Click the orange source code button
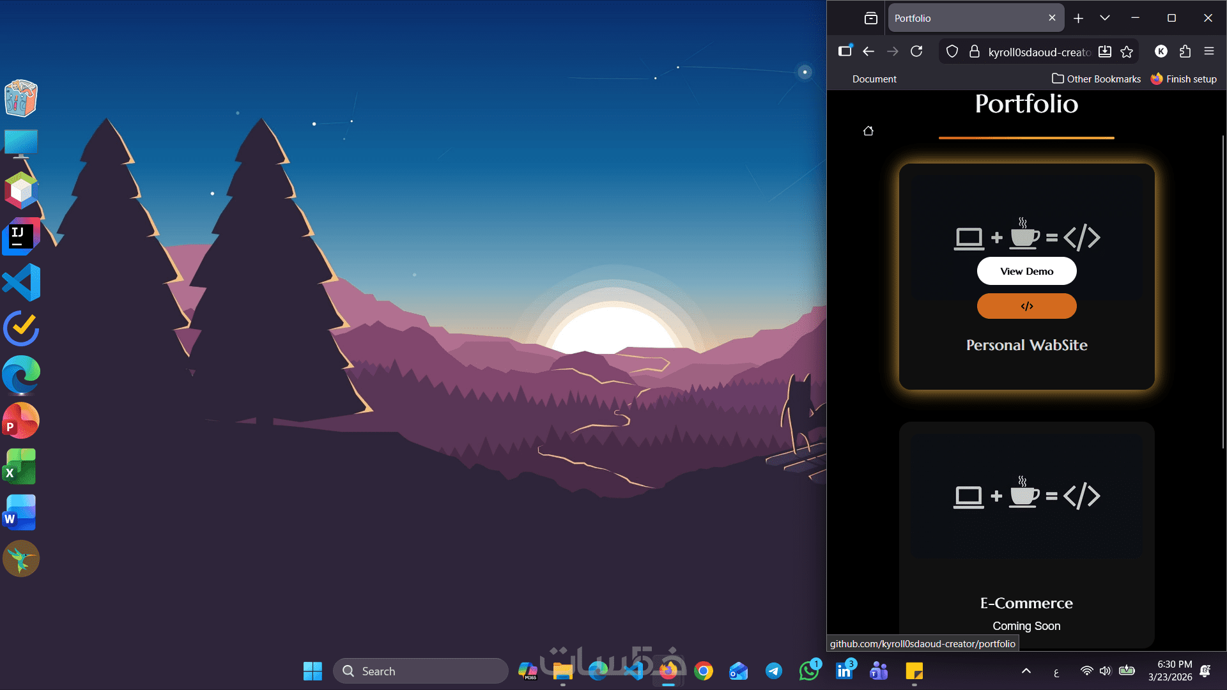The image size is (1227, 690). coord(1026,306)
